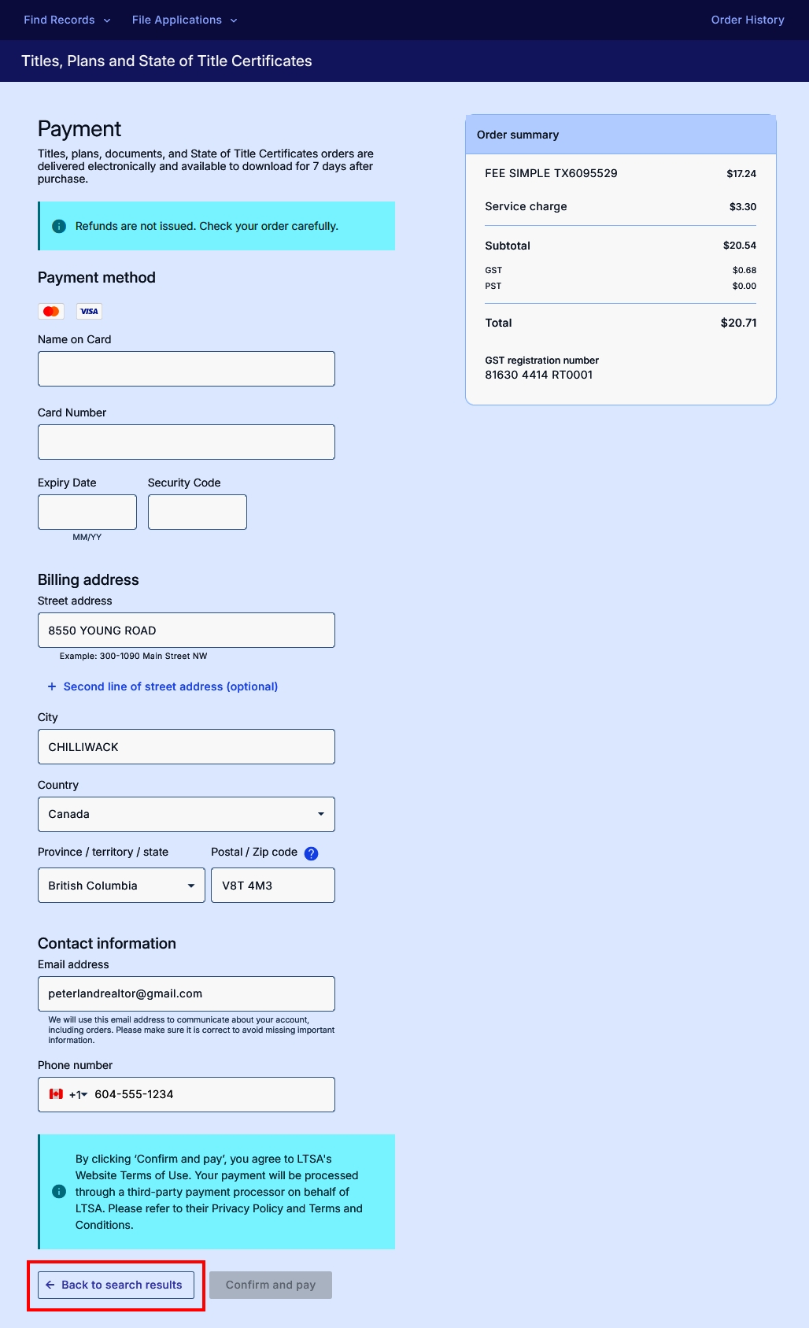Focus the Name on Card field
The width and height of the screenshot is (809, 1328).
point(187,368)
